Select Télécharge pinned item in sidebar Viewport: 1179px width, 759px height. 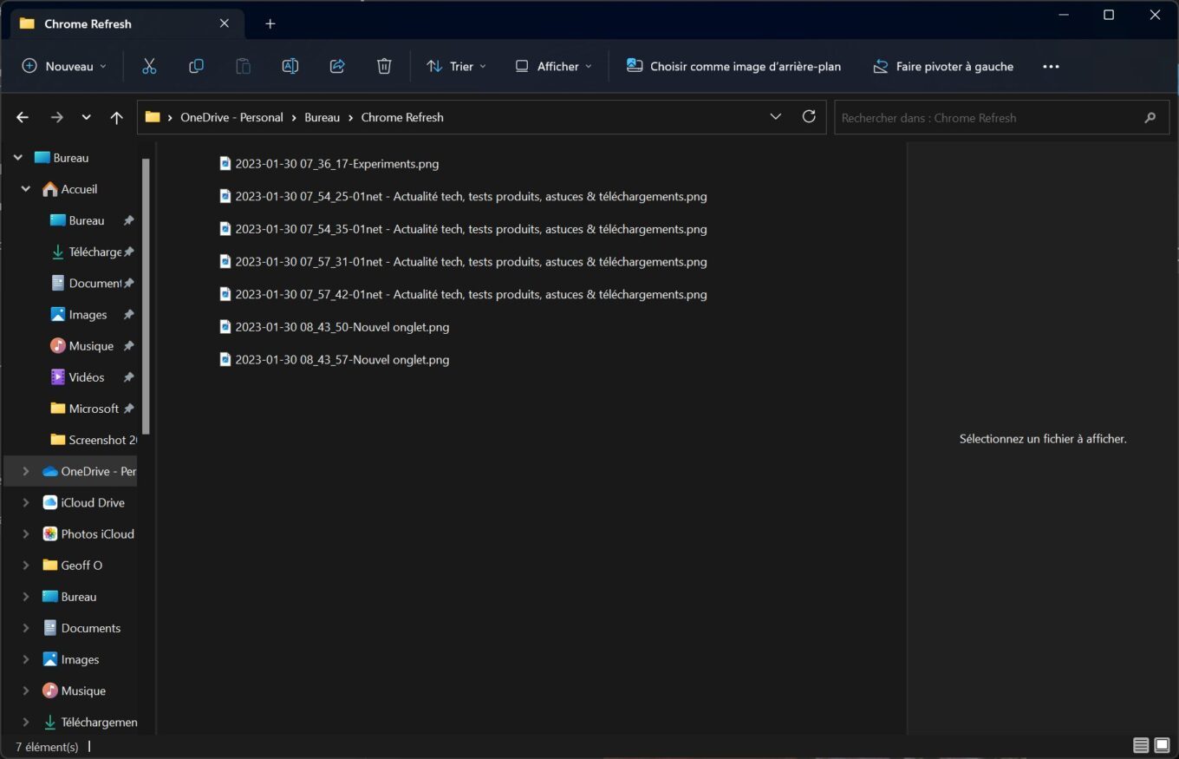coord(91,252)
